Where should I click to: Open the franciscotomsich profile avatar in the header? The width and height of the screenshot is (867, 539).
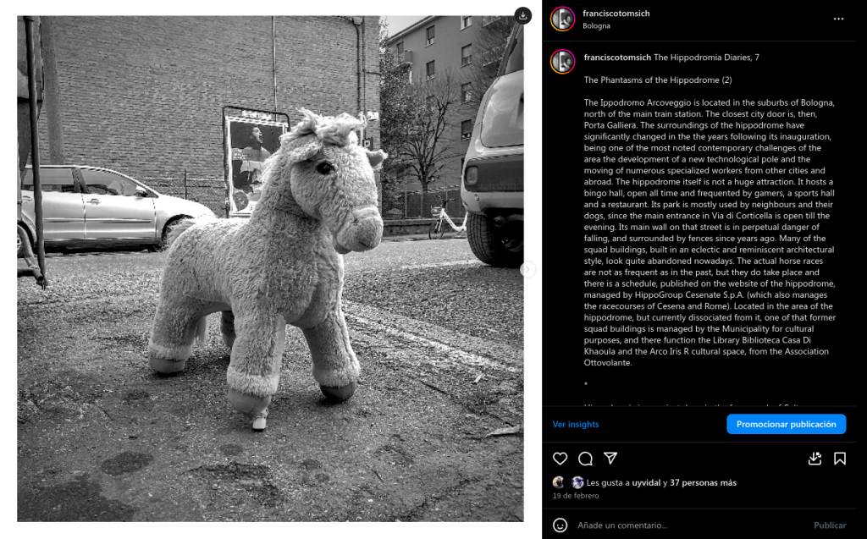coord(563,19)
